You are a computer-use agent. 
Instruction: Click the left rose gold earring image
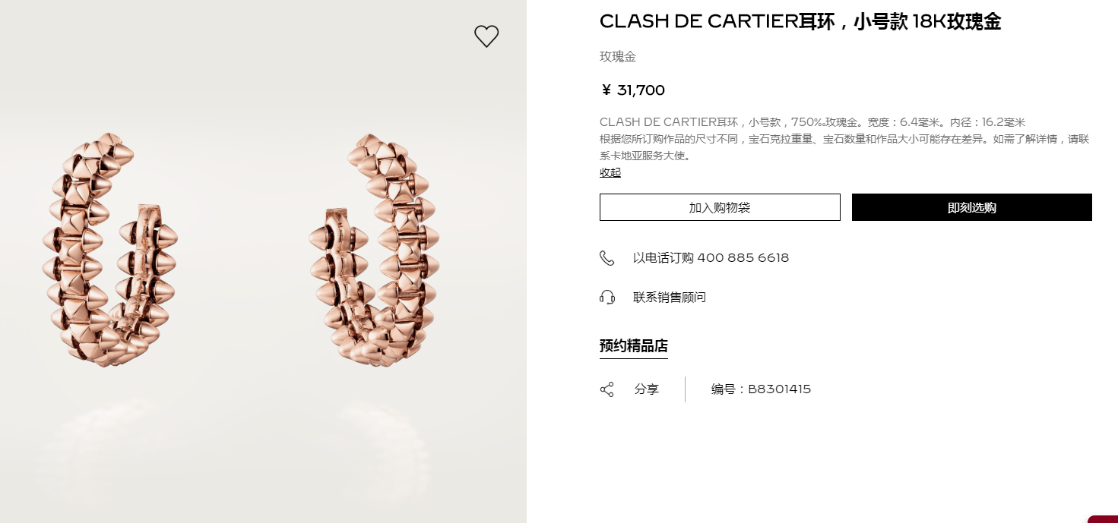(x=109, y=250)
